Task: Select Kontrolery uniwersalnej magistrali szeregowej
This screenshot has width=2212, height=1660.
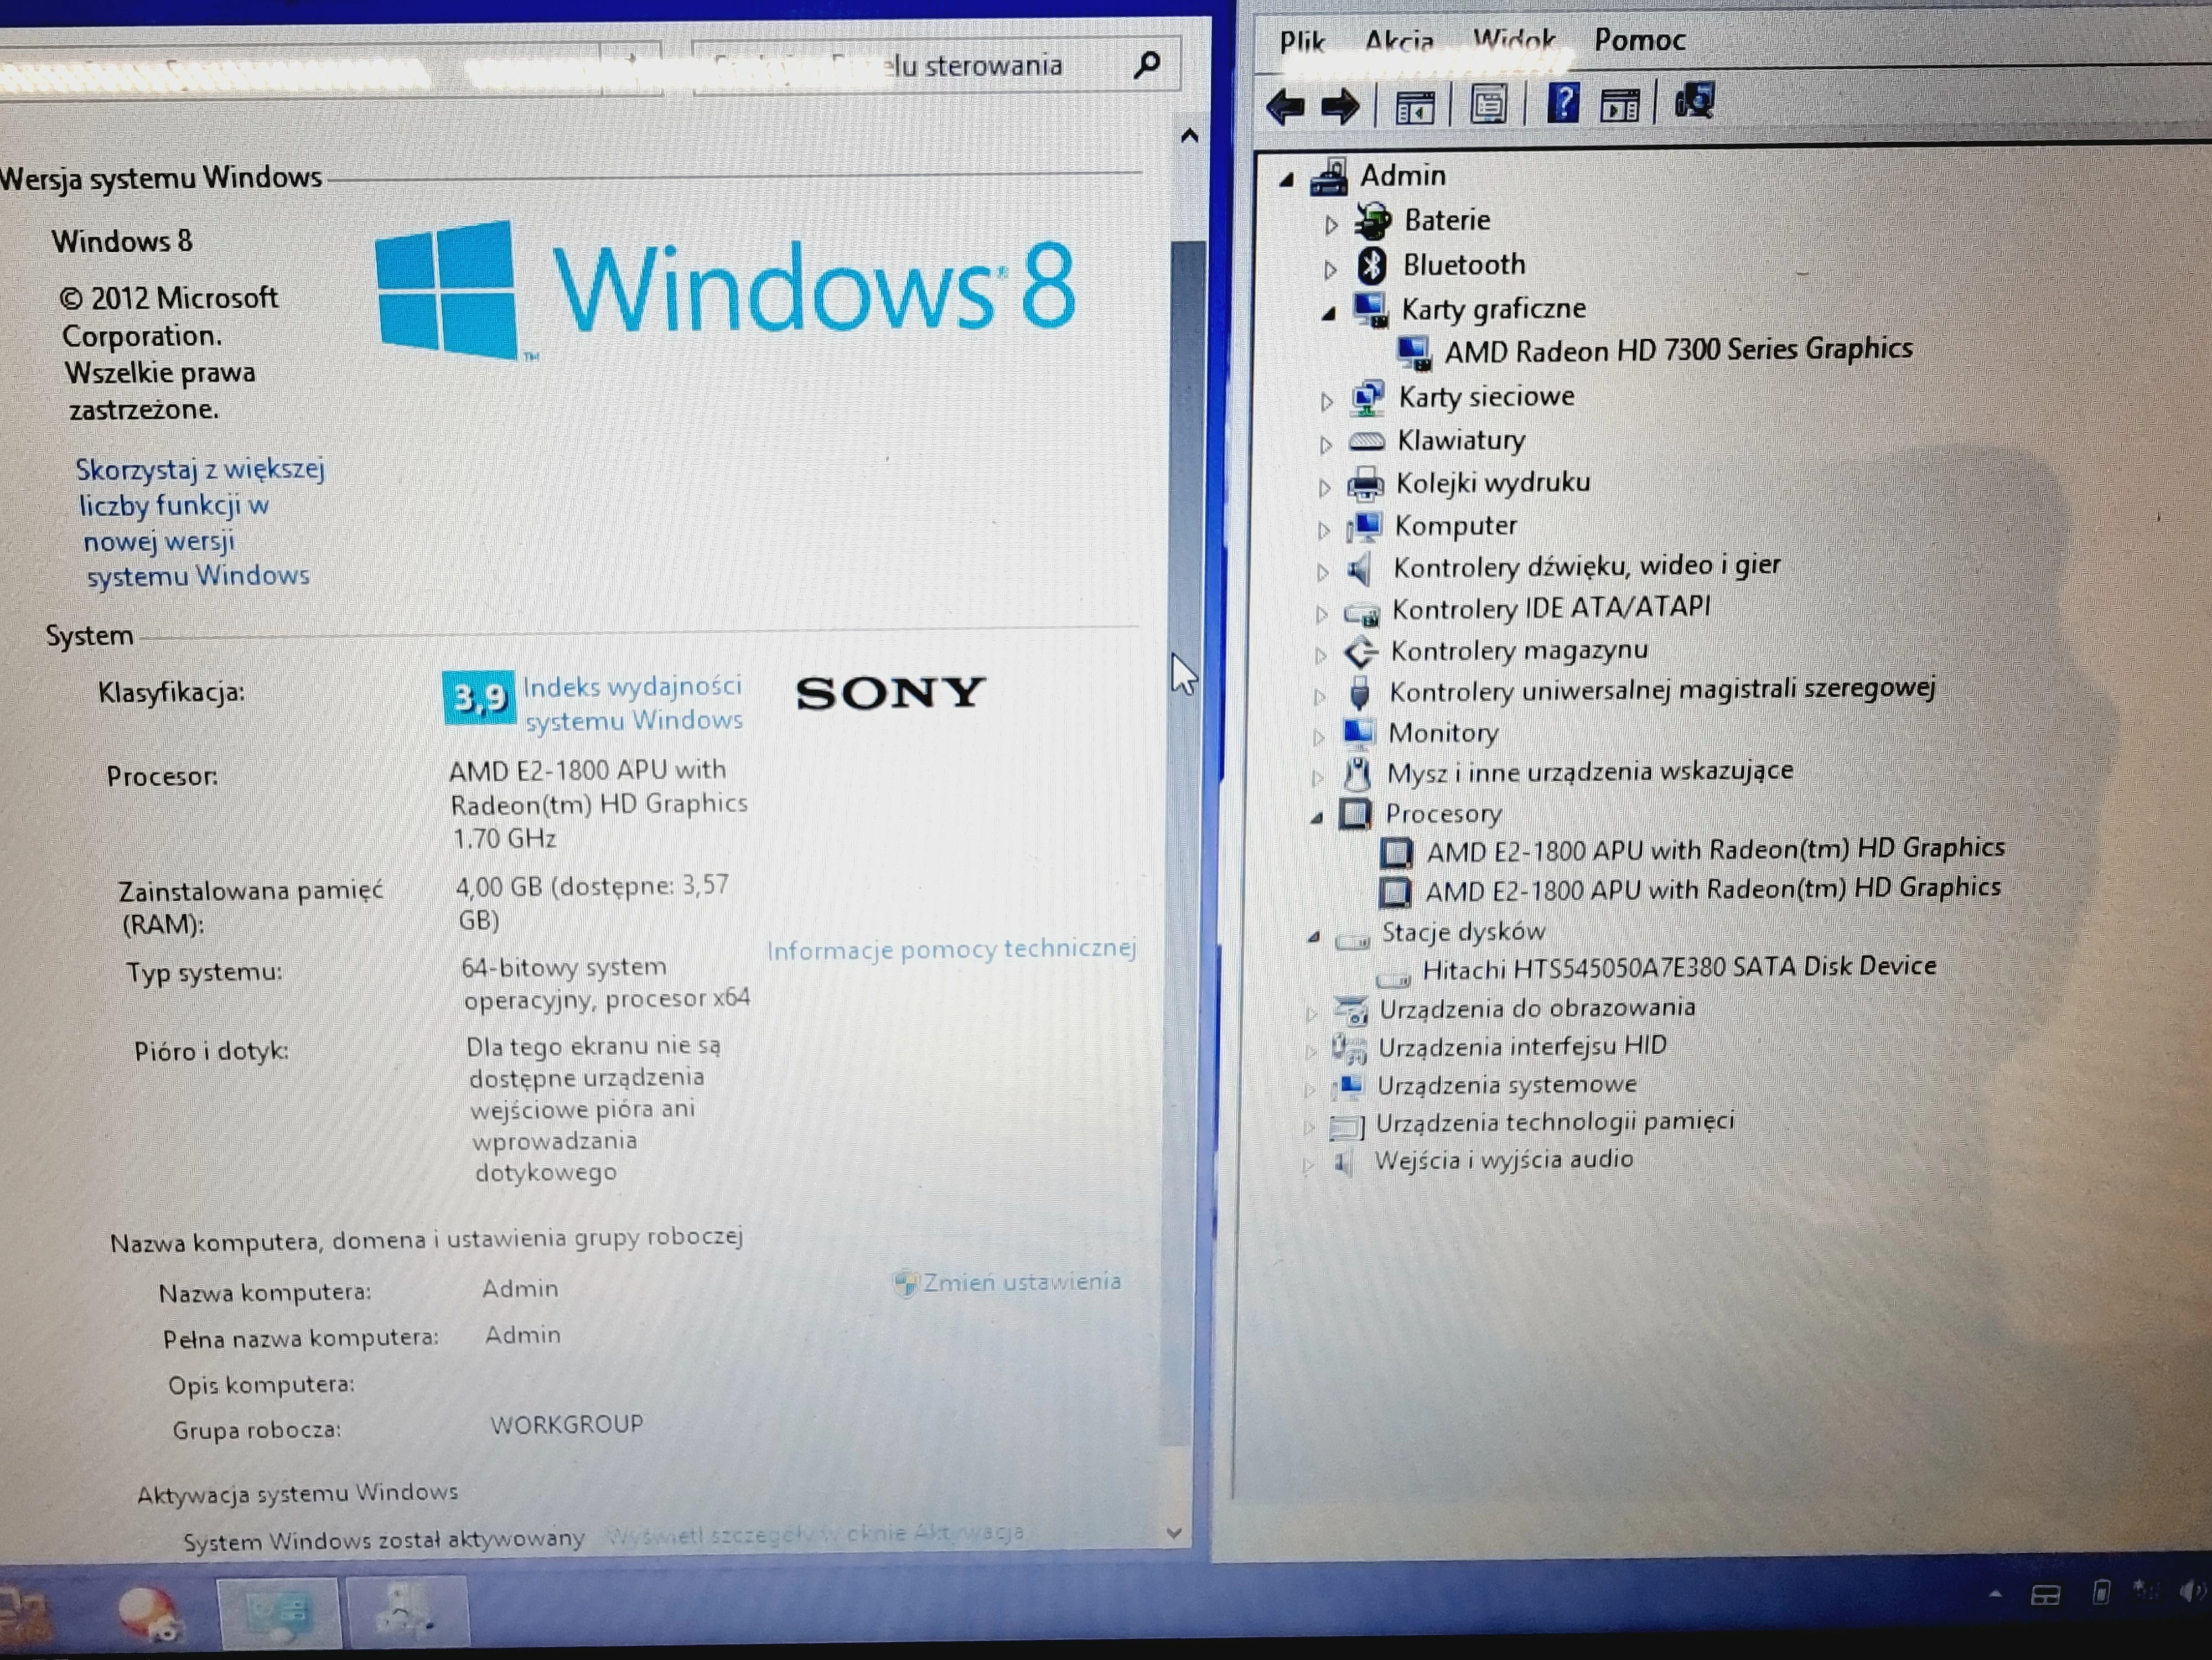Action: pyautogui.click(x=1662, y=691)
